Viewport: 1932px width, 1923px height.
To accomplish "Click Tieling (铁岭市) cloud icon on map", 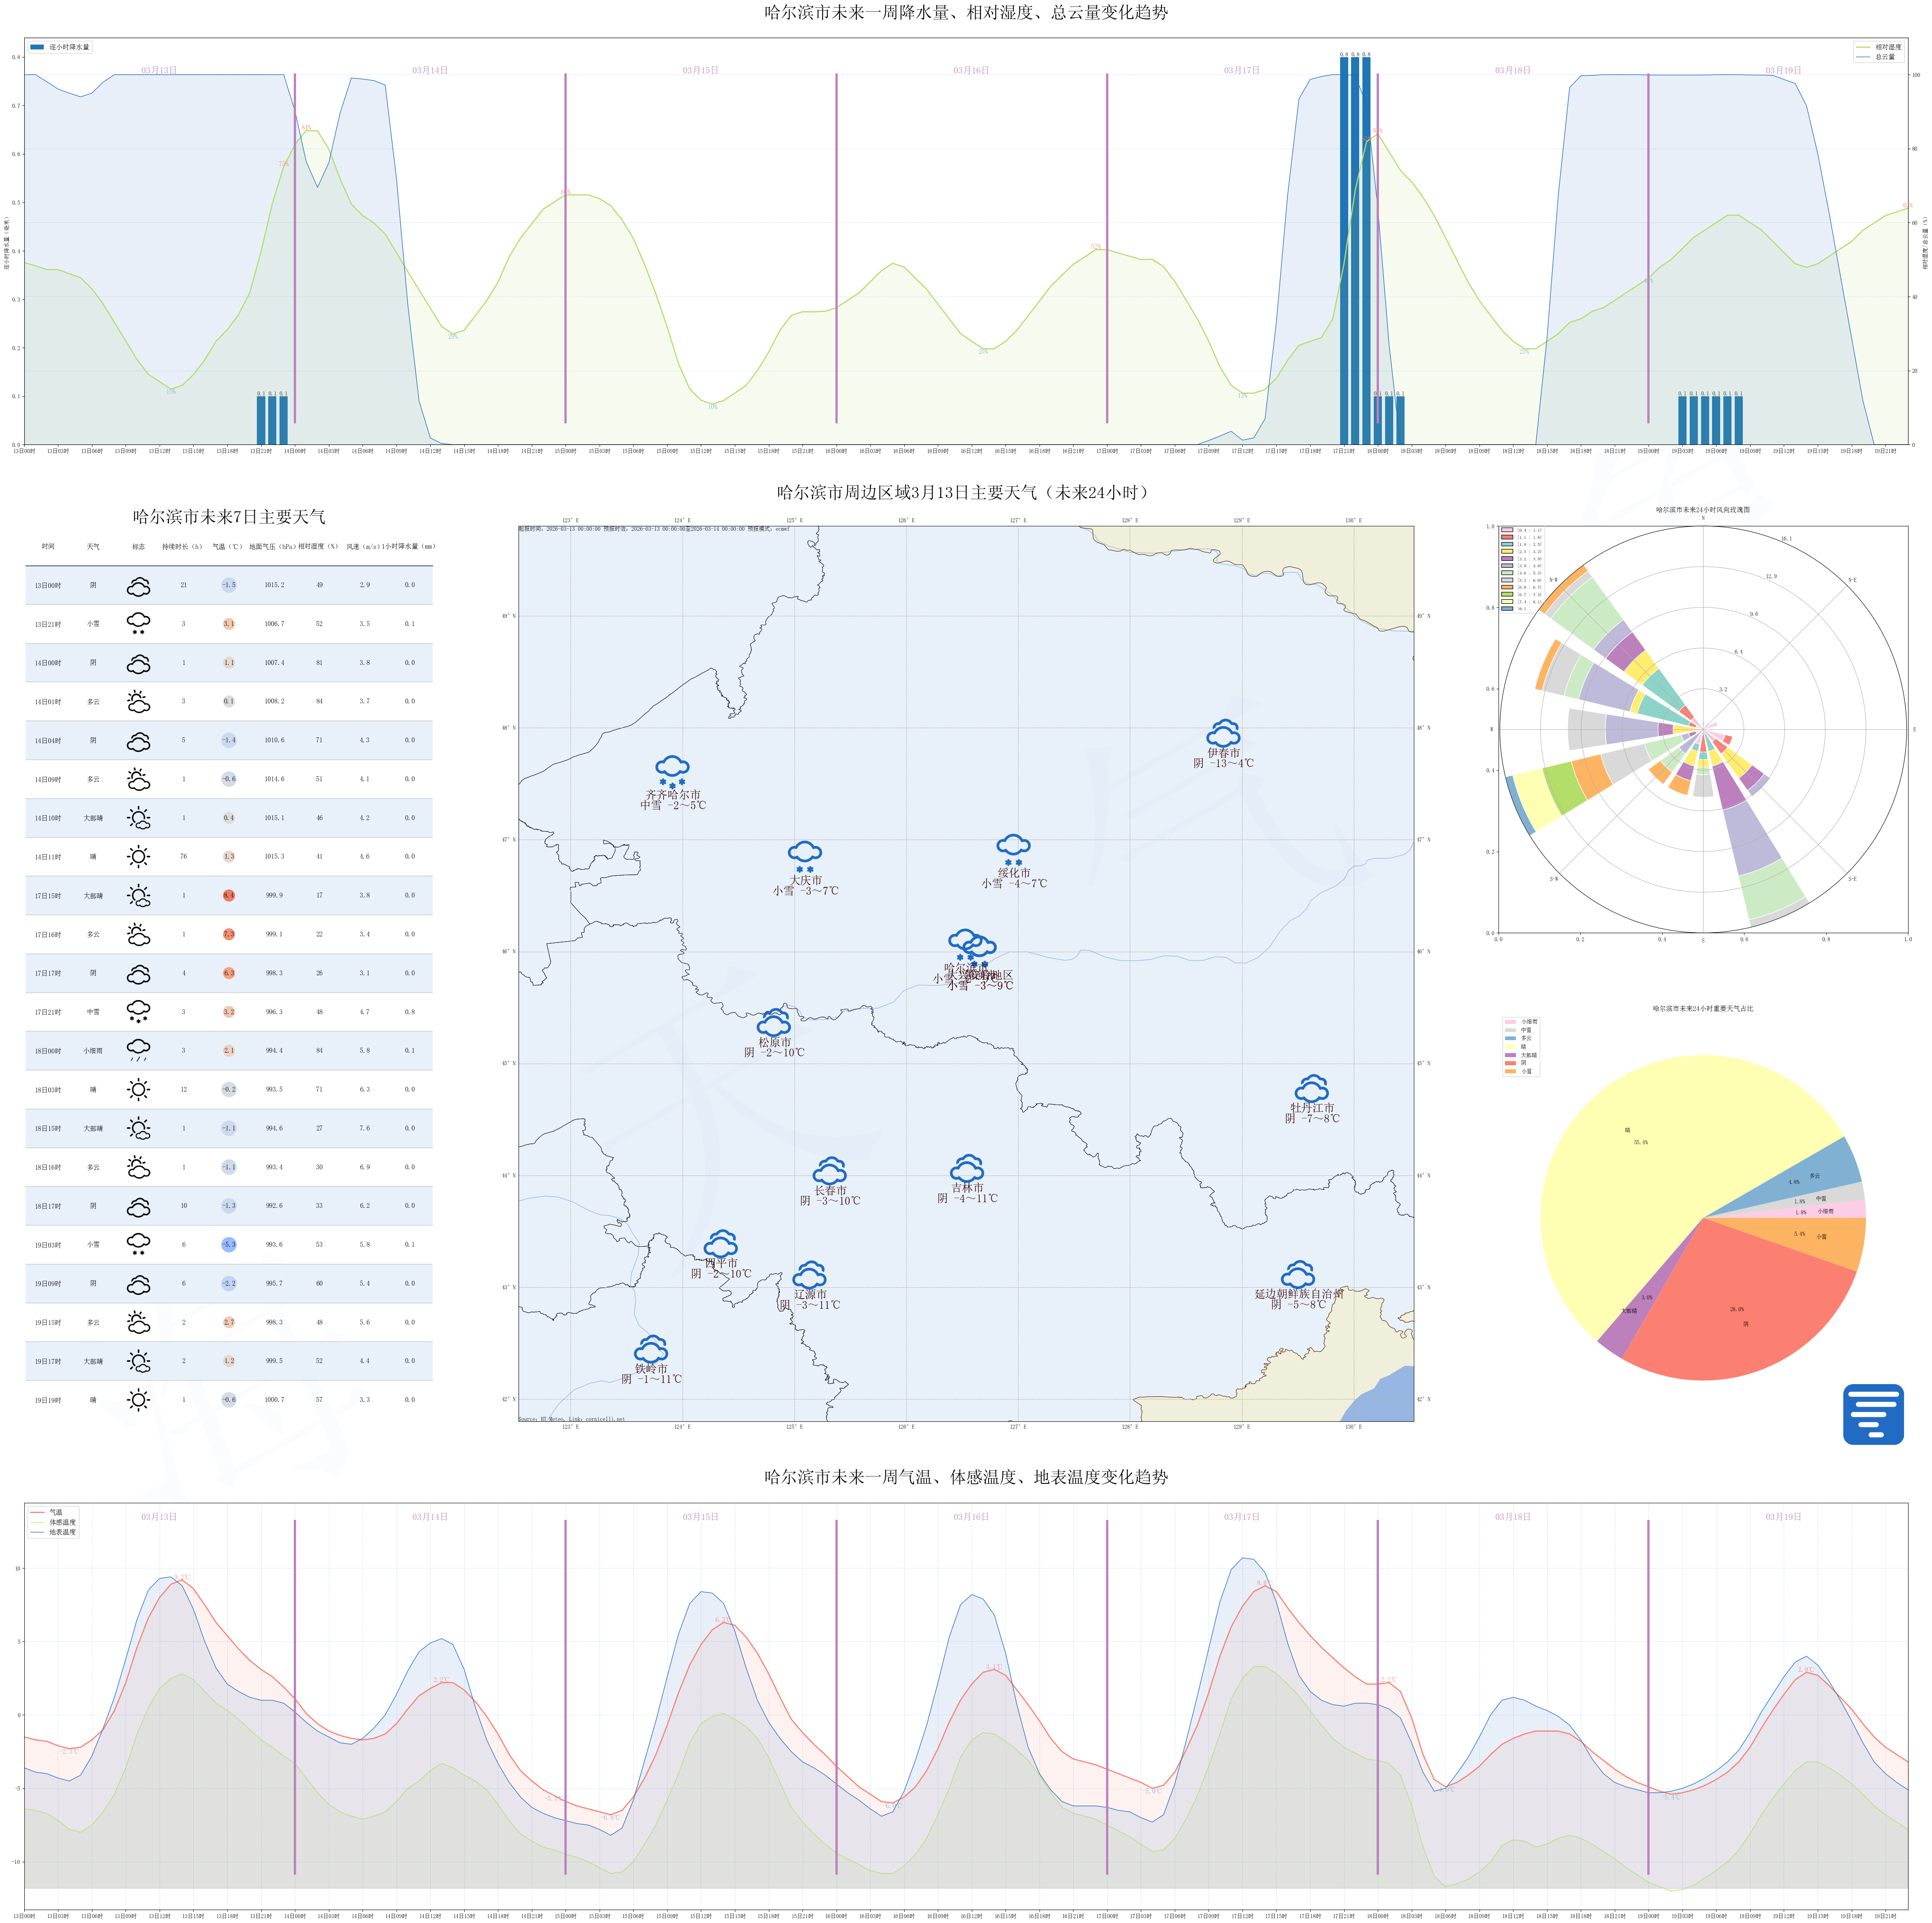I will 651,1348.
